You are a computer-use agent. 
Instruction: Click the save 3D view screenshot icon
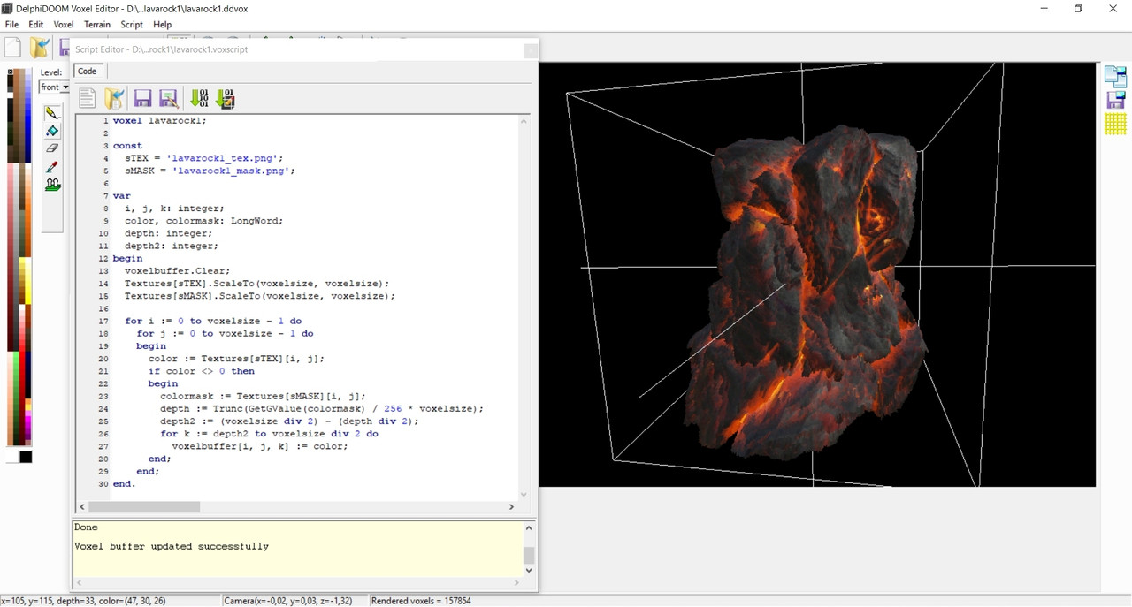pyautogui.click(x=1115, y=100)
